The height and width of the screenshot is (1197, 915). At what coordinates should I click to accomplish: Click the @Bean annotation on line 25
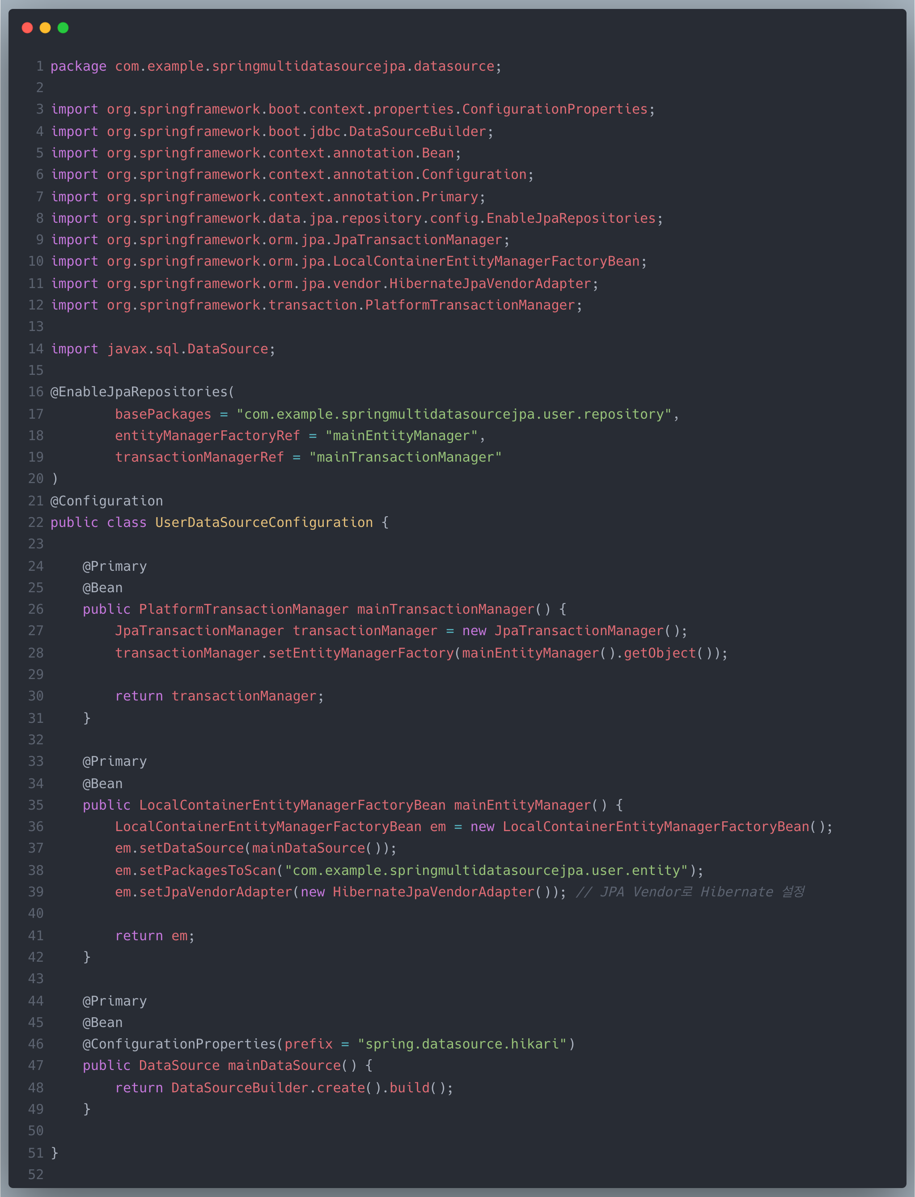(x=103, y=588)
